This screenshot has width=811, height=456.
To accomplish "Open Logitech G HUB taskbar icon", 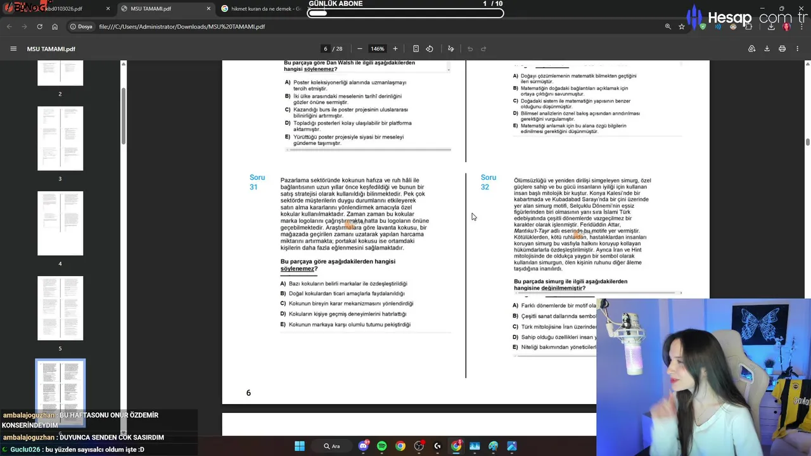I will pyautogui.click(x=437, y=446).
